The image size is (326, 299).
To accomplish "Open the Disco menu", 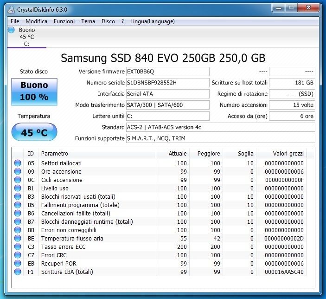I will click(x=108, y=21).
